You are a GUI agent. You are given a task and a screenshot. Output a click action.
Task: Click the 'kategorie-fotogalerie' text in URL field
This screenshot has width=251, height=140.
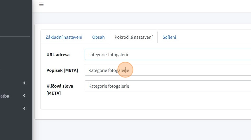109,54
